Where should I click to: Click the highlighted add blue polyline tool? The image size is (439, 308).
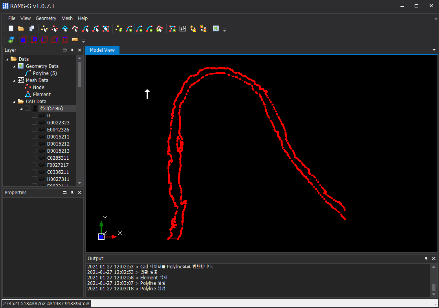click(139, 29)
